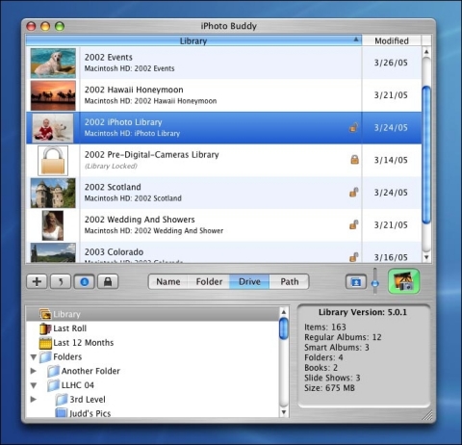Click the 2002 iPhoto Library baby thumbnail
462x445 pixels.
[x=53, y=128]
